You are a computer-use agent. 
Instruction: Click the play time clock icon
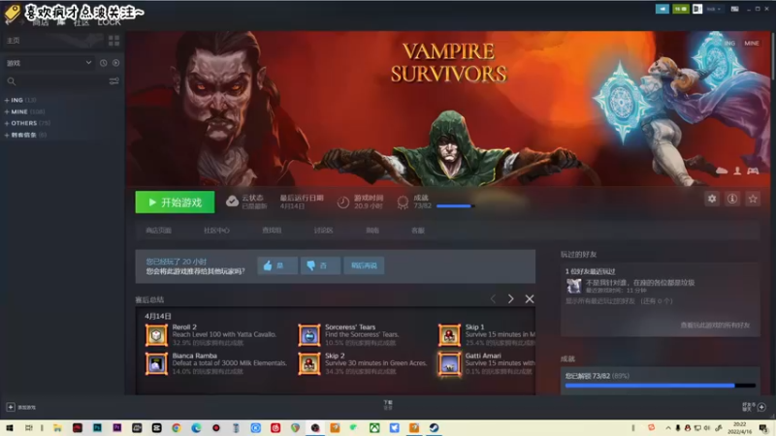tap(343, 202)
